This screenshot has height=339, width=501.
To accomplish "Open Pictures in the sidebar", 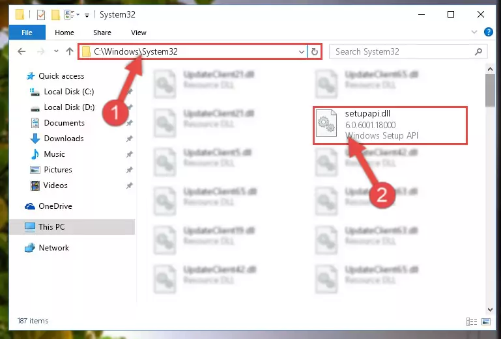I will [x=58, y=170].
